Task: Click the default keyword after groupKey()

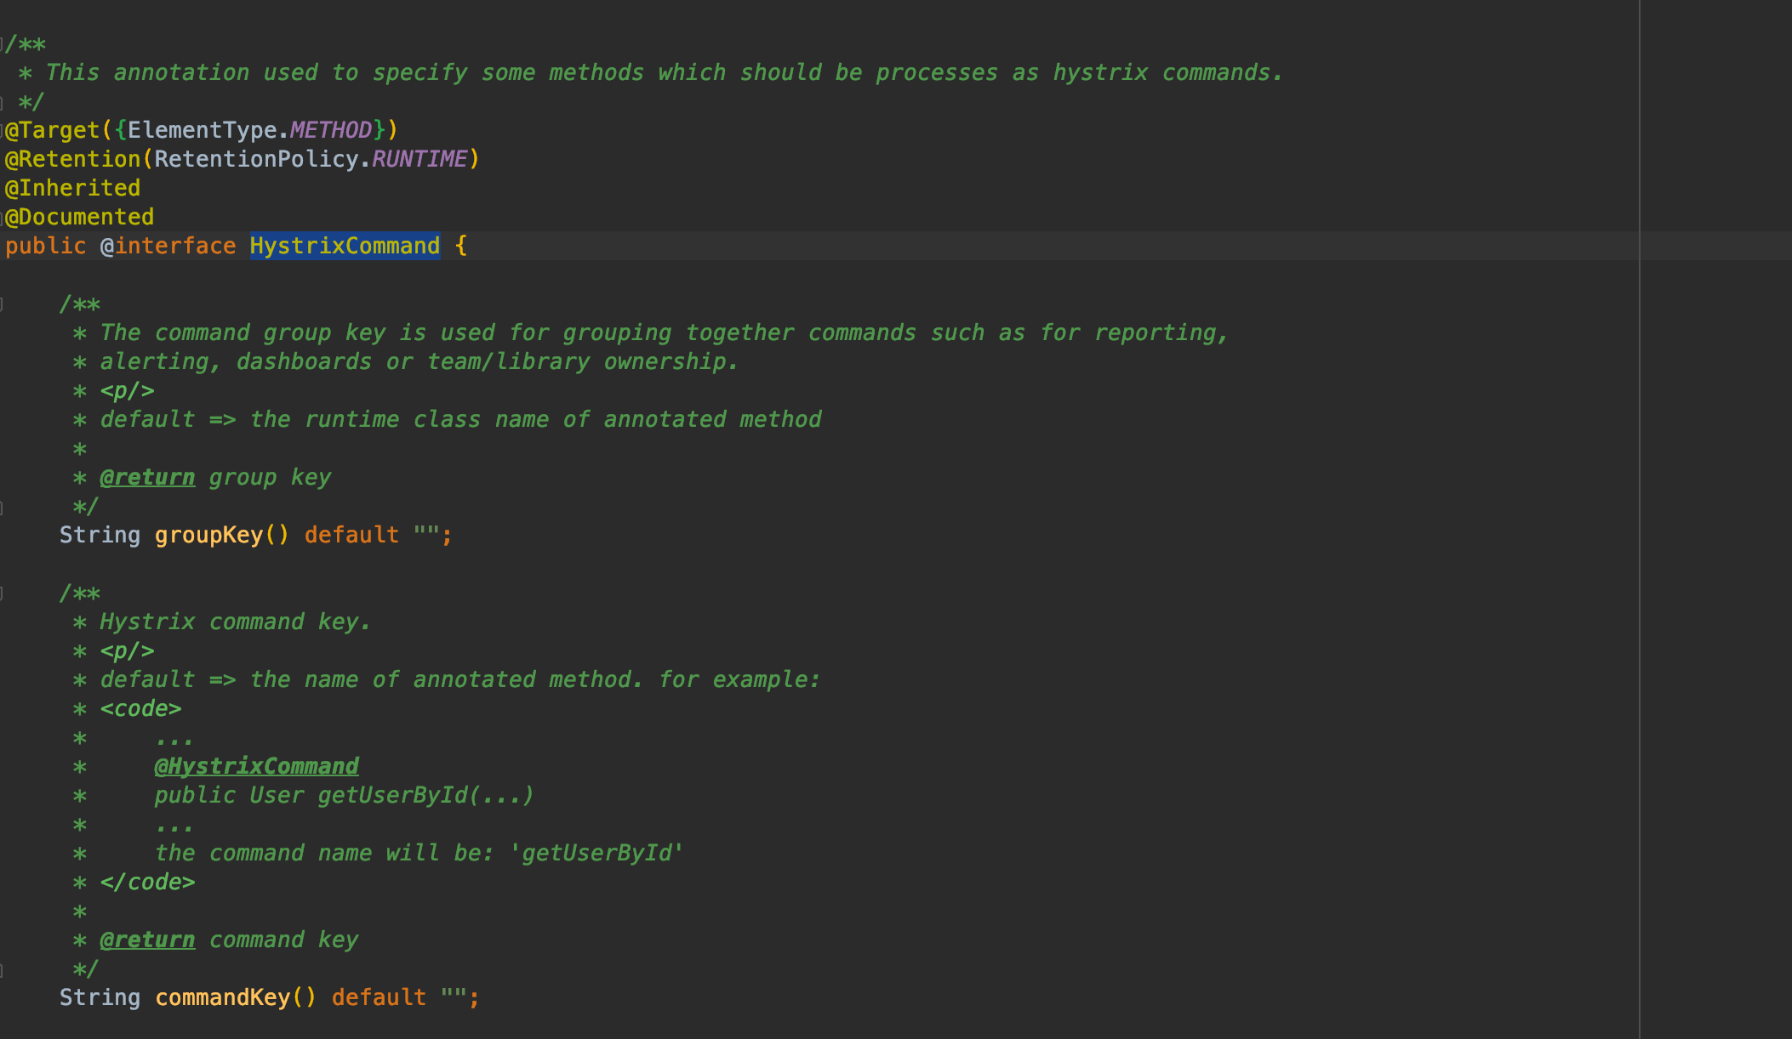Action: click(351, 535)
